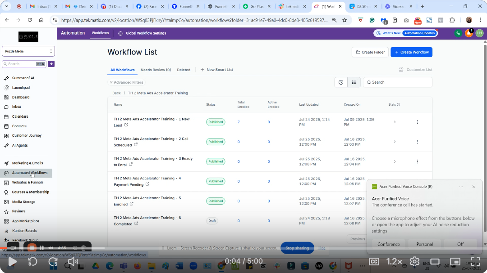Open Contacts in the sidebar
The height and width of the screenshot is (273, 487).
click(x=19, y=126)
